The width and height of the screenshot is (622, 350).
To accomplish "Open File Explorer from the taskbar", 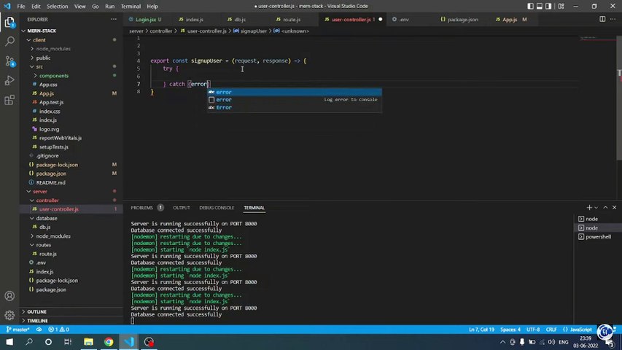I will tap(88, 342).
